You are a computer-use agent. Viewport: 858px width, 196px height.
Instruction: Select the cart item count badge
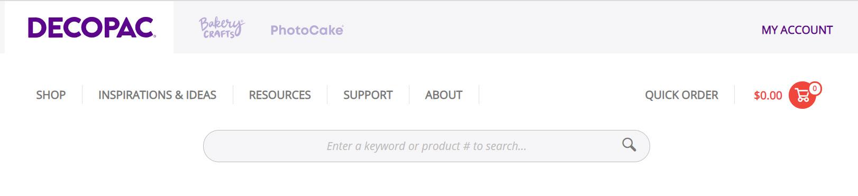tap(815, 89)
